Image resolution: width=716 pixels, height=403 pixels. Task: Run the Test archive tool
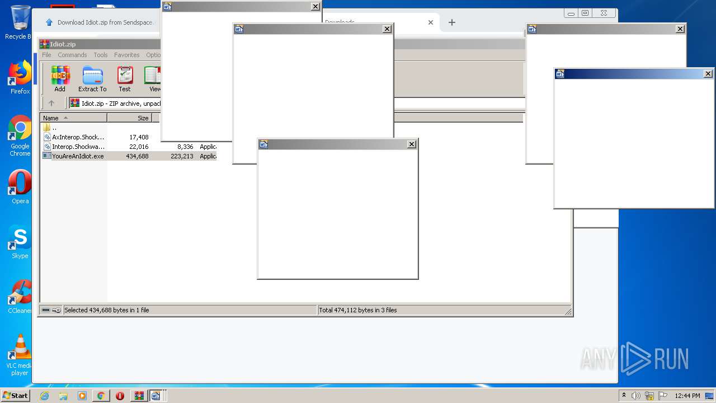tap(125, 78)
